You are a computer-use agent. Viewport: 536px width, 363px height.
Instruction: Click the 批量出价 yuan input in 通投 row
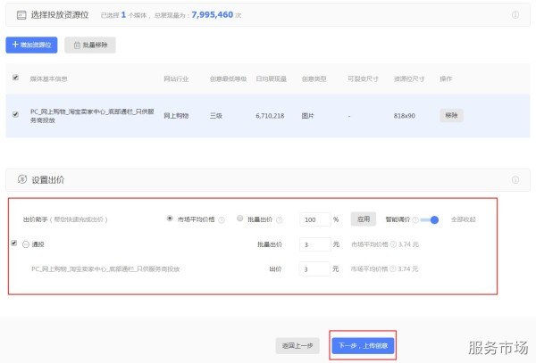(x=315, y=244)
